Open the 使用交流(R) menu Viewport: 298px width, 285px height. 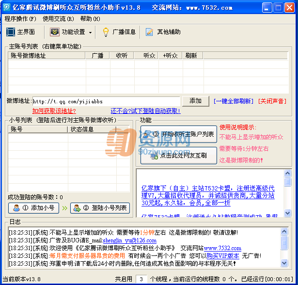tap(58, 18)
